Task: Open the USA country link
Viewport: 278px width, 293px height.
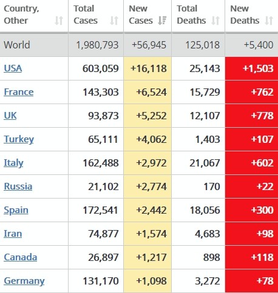Action: (13, 68)
